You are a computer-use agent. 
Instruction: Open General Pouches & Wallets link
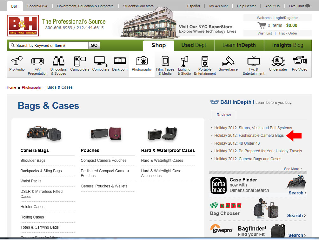[104, 186]
